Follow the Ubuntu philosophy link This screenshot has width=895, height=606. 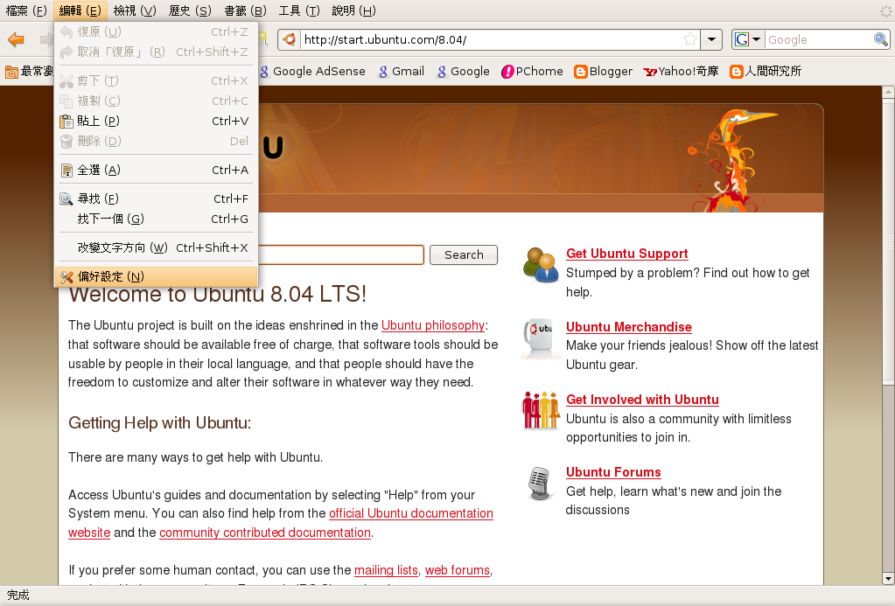[x=433, y=325]
